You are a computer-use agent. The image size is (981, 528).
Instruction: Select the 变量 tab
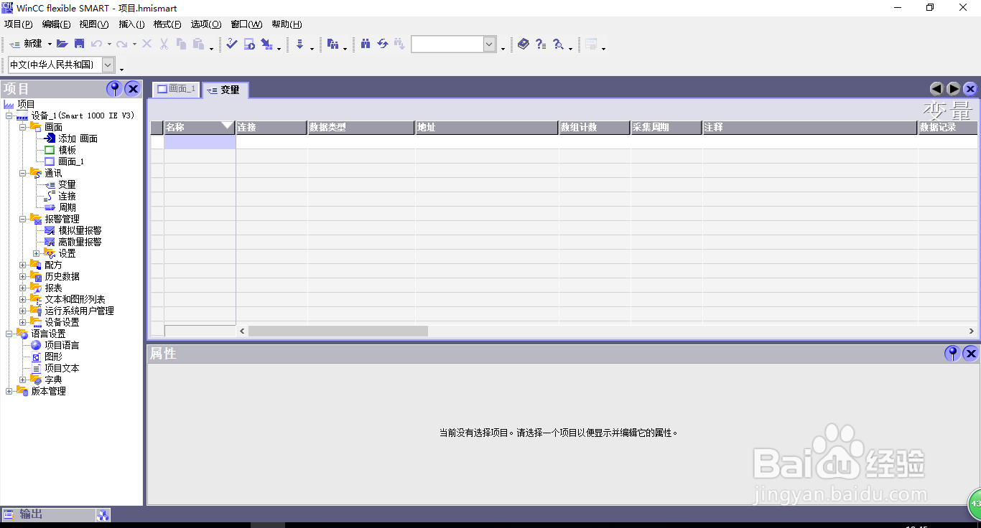pyautogui.click(x=225, y=90)
